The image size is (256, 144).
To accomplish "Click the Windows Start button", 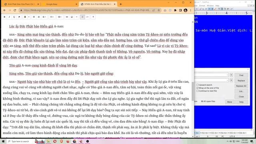I will click(x=3, y=141).
